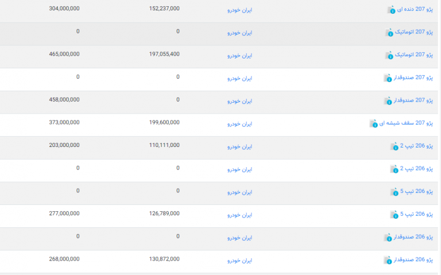Click ایران خودرو in zero-price پژو 206 صندوقدار row
Viewport: 441px width, 275px height.
pos(239,238)
